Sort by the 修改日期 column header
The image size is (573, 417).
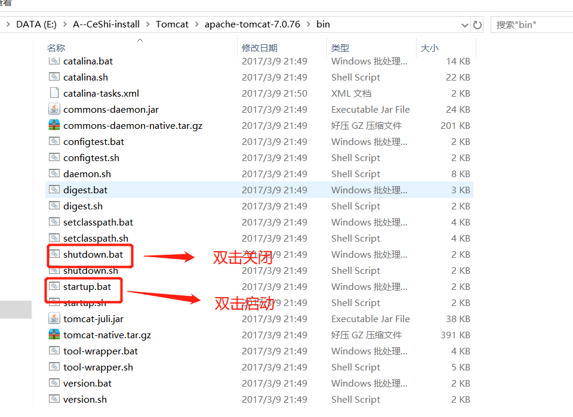[260, 48]
